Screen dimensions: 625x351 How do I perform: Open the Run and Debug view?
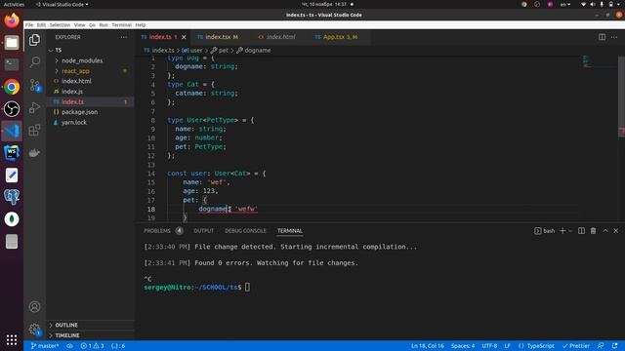click(35, 107)
